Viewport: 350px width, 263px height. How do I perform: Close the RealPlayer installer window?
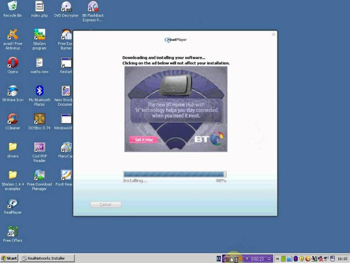[273, 34]
